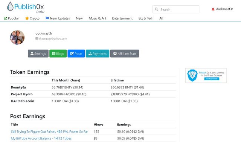The height and width of the screenshot is (142, 241).
Task: Open the Popular category
Action: point(11,18)
